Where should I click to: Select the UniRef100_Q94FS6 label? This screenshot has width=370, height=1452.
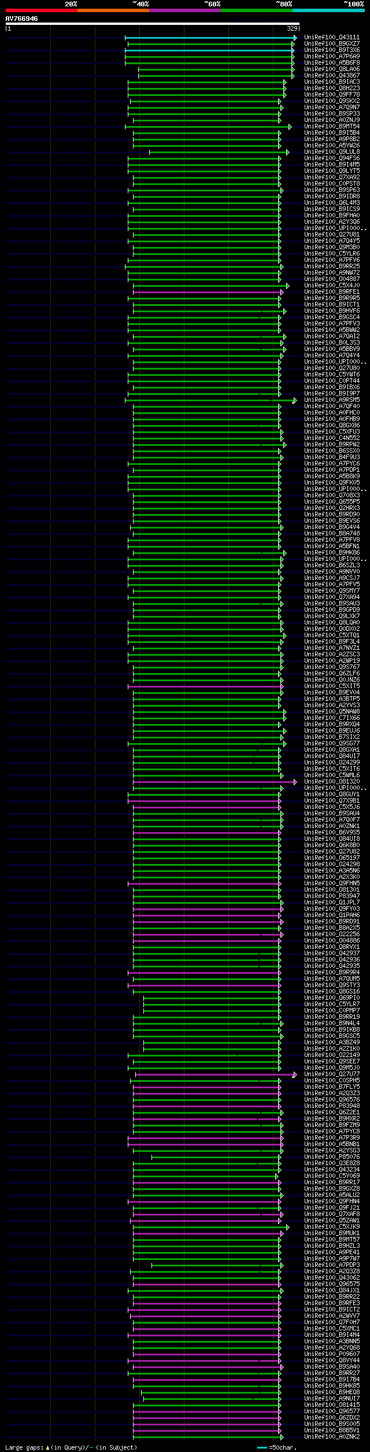pos(332,158)
